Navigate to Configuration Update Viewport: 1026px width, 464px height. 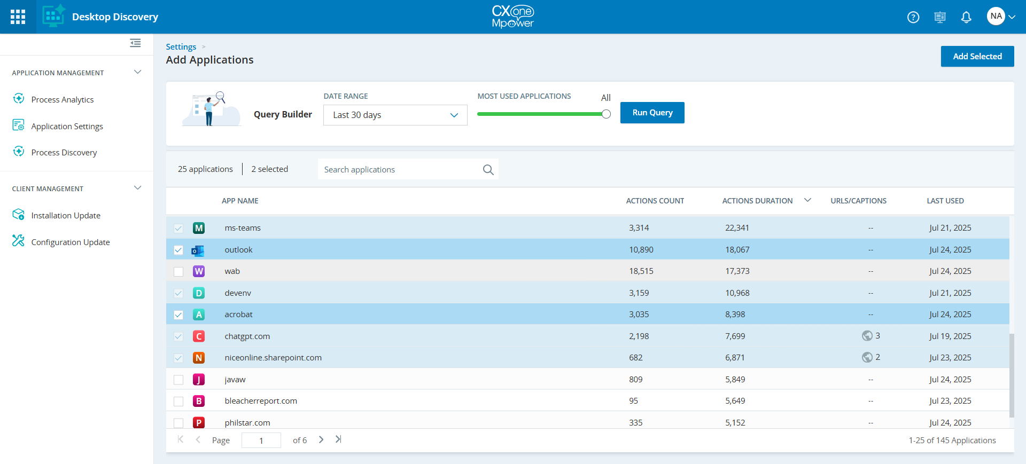tap(71, 242)
